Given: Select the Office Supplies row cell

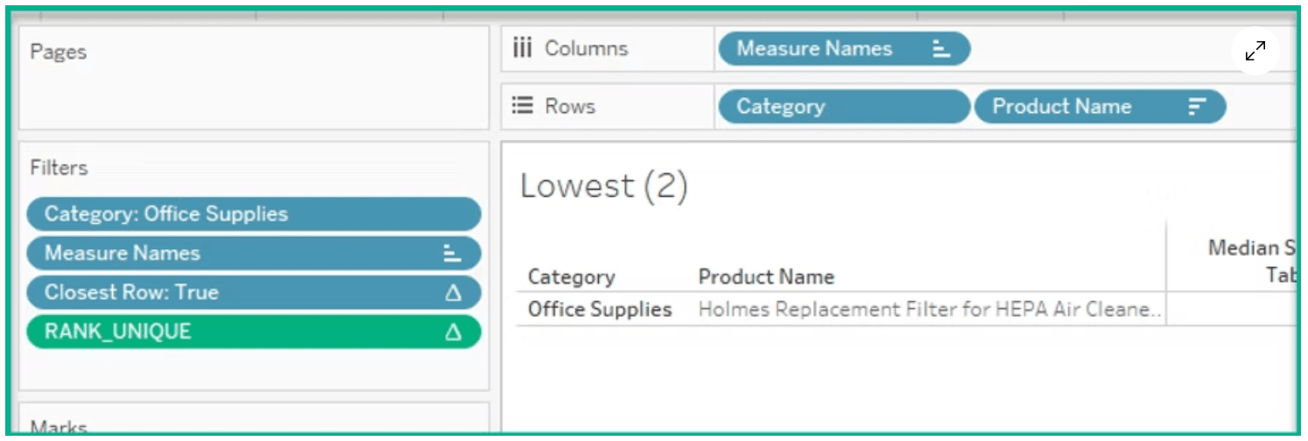Looking at the screenshot, I should (600, 310).
